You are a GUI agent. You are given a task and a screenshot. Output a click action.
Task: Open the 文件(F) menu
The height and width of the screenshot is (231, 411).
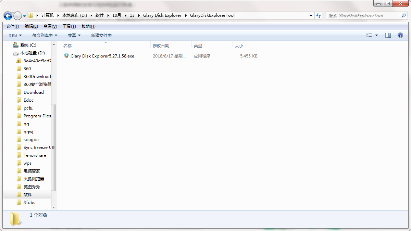(13, 26)
